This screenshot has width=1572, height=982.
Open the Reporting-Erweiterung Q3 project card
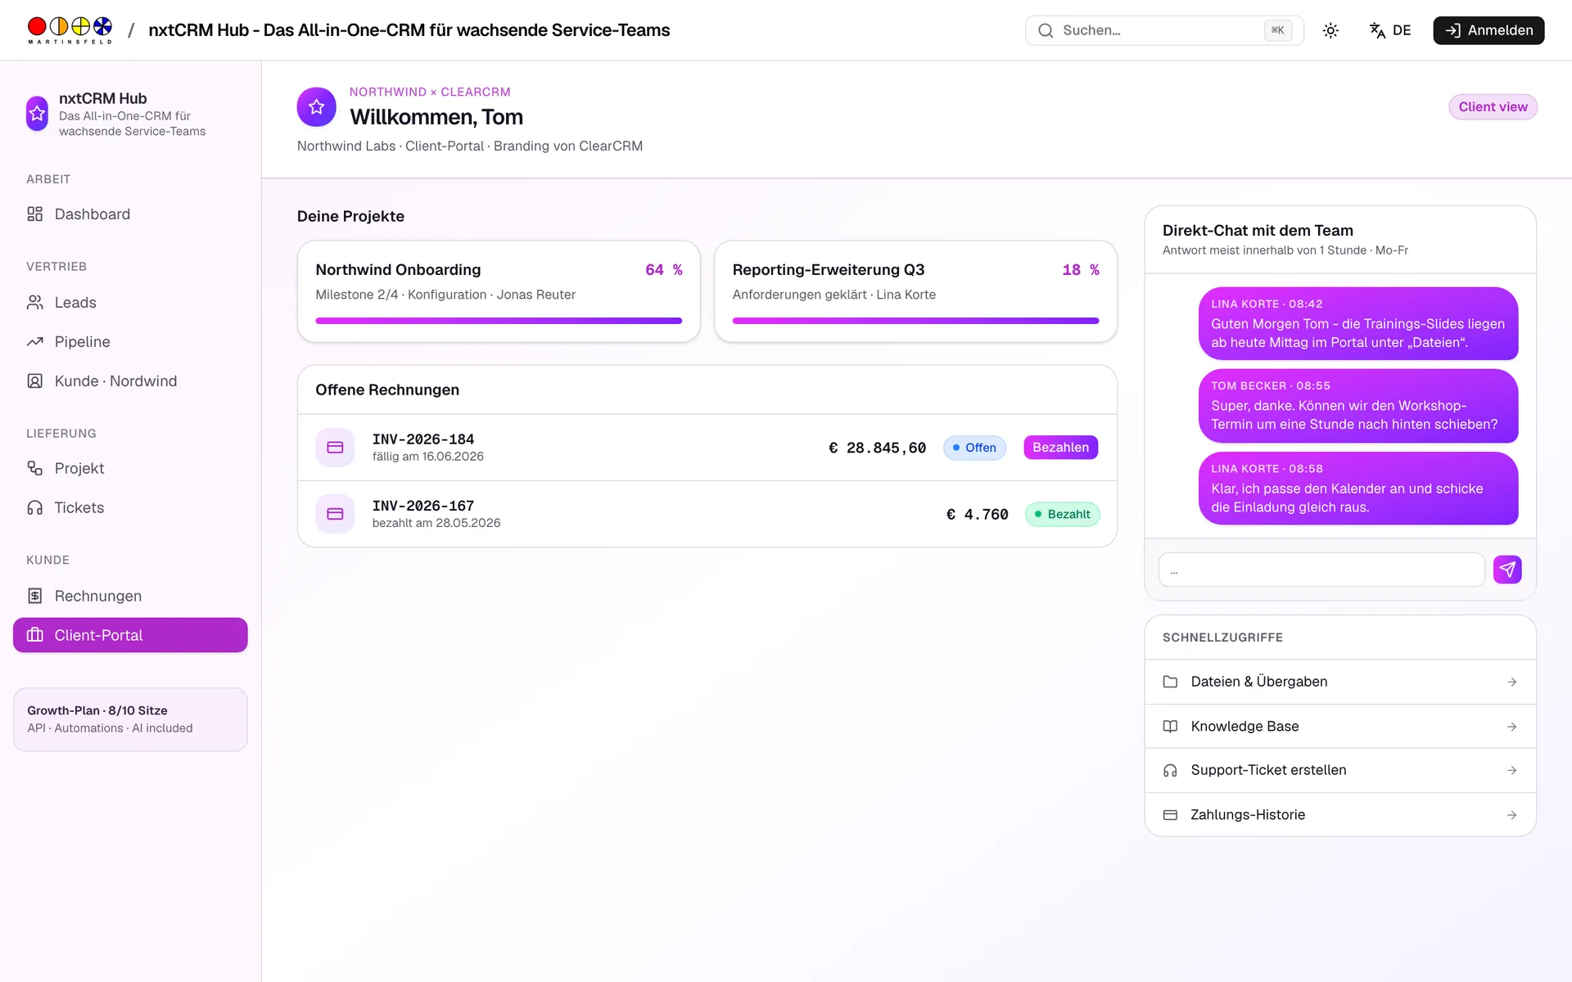point(915,291)
